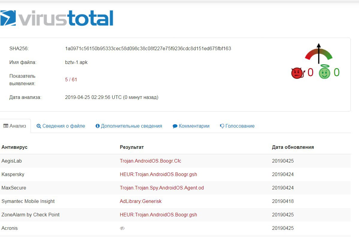Click the Kaspersky antivirus name
359x237 pixels.
[x=13, y=174]
